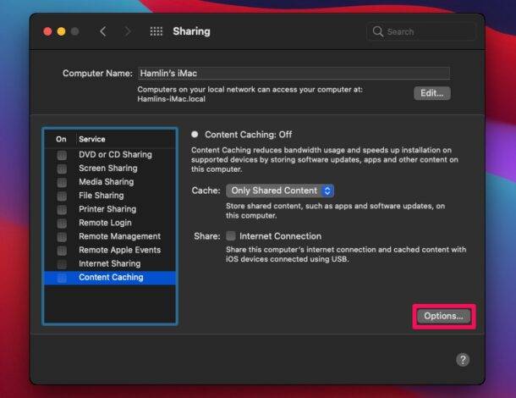
Task: Enable the Screen Sharing checkbox
Action: click(62, 169)
